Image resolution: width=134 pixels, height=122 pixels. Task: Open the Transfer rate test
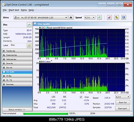17,51
